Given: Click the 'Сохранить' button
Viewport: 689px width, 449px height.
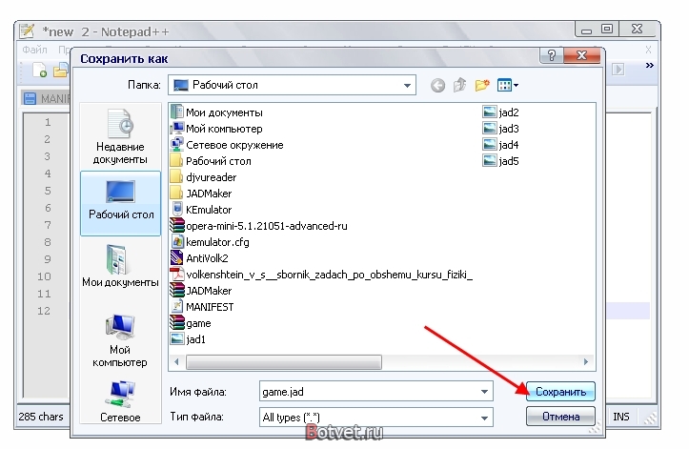Looking at the screenshot, I should tap(560, 392).
